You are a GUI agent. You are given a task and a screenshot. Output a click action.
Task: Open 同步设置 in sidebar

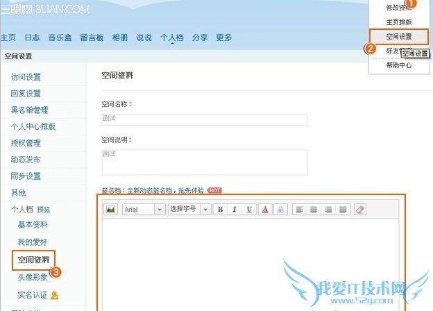pyautogui.click(x=26, y=176)
